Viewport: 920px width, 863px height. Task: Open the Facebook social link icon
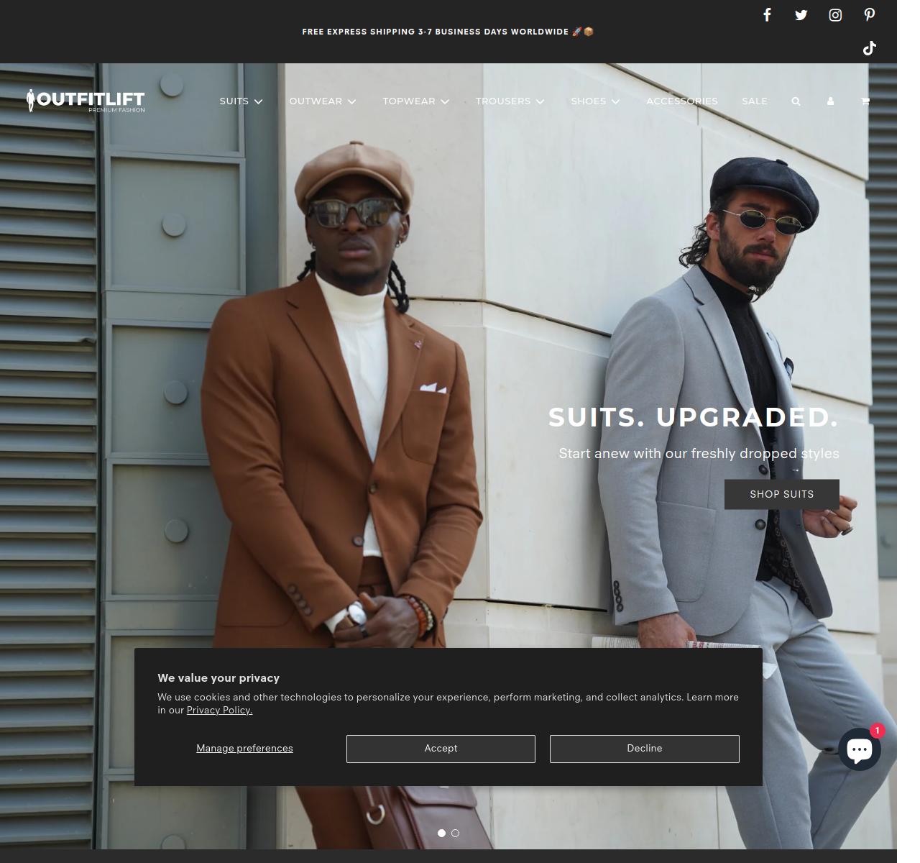(x=767, y=15)
